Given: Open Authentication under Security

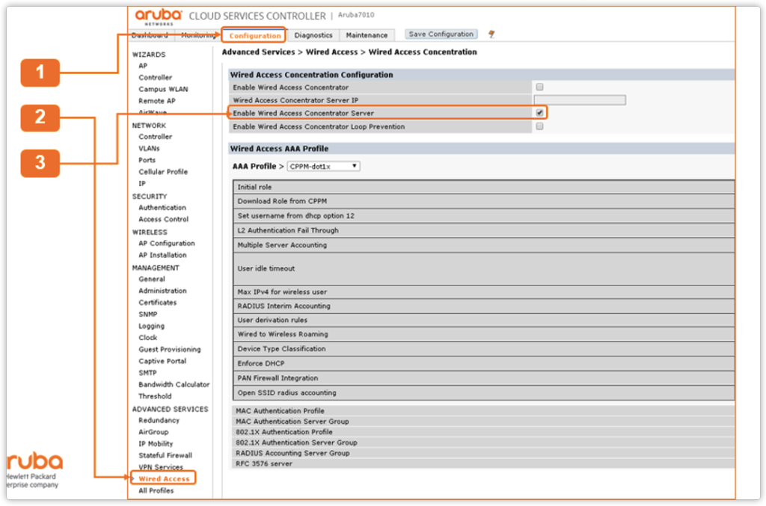Looking at the screenshot, I should pyautogui.click(x=162, y=207).
